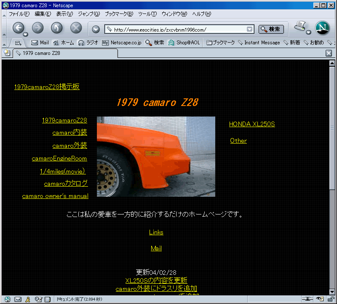The height and width of the screenshot is (304, 337).
Task: Open the ウィンドウ(W) menu
Action: 174,14
